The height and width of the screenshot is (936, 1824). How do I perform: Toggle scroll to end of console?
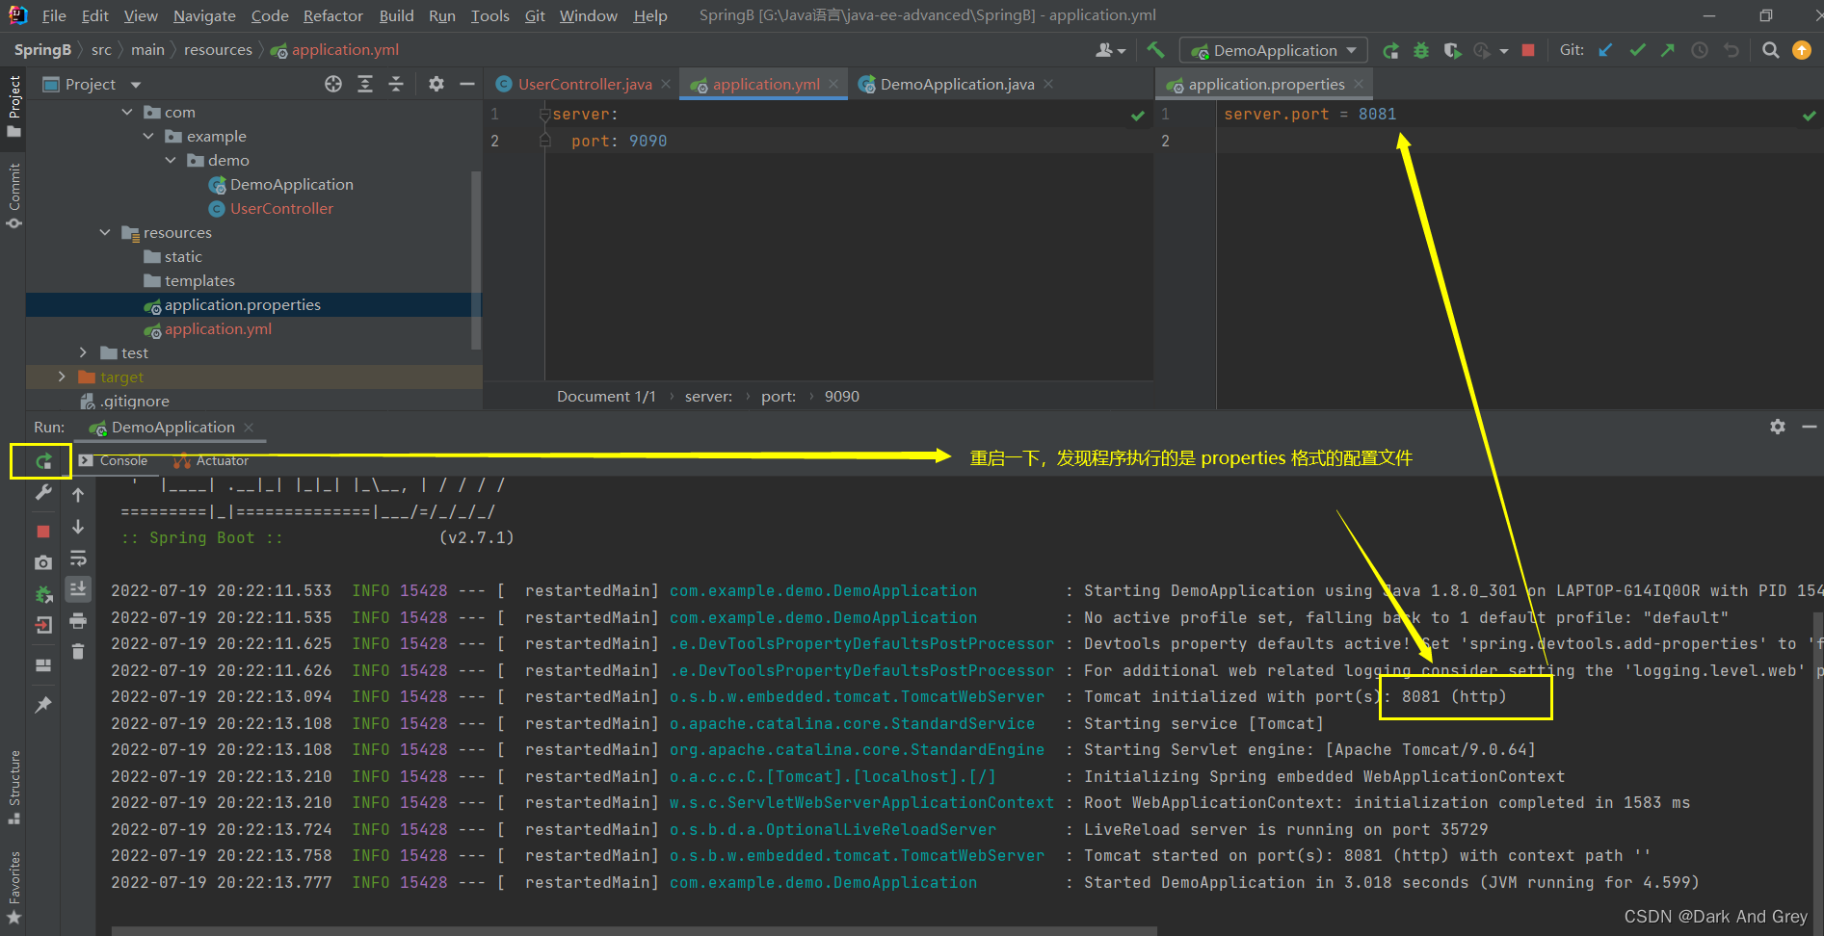pos(78,588)
